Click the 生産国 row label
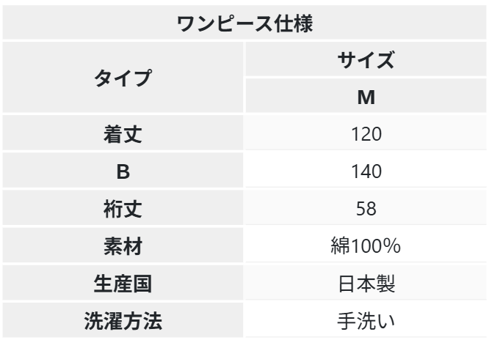Viewport: 489px width, 340px height. pos(122,284)
